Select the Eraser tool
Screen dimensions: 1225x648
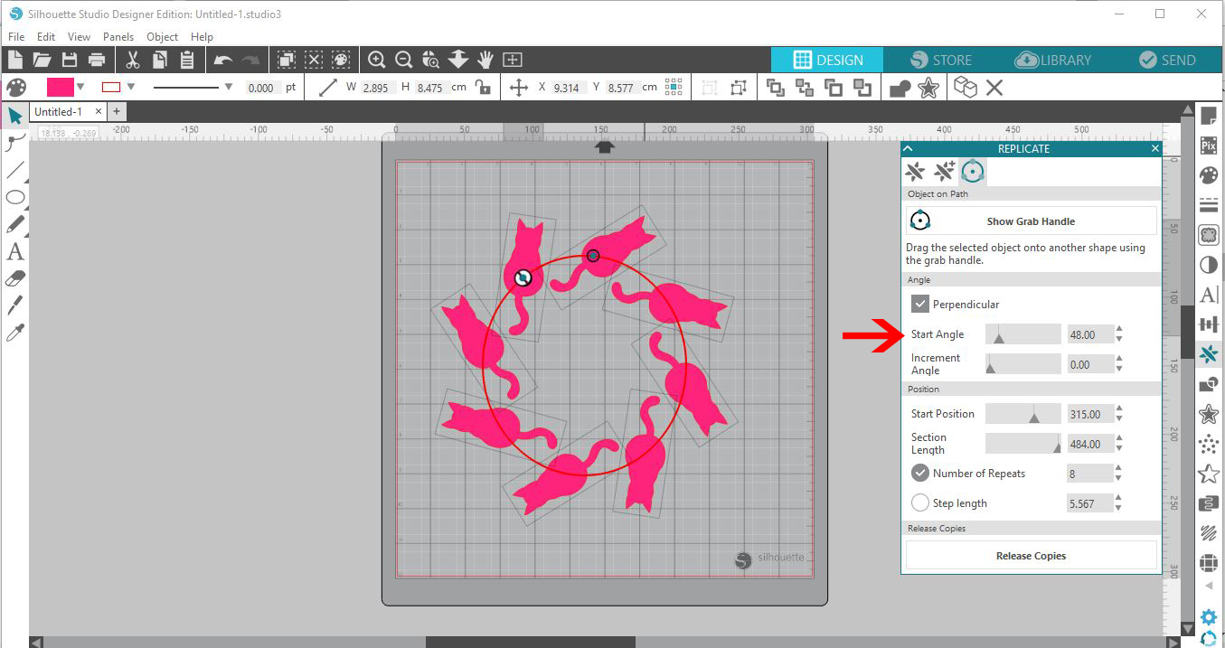pos(15,278)
